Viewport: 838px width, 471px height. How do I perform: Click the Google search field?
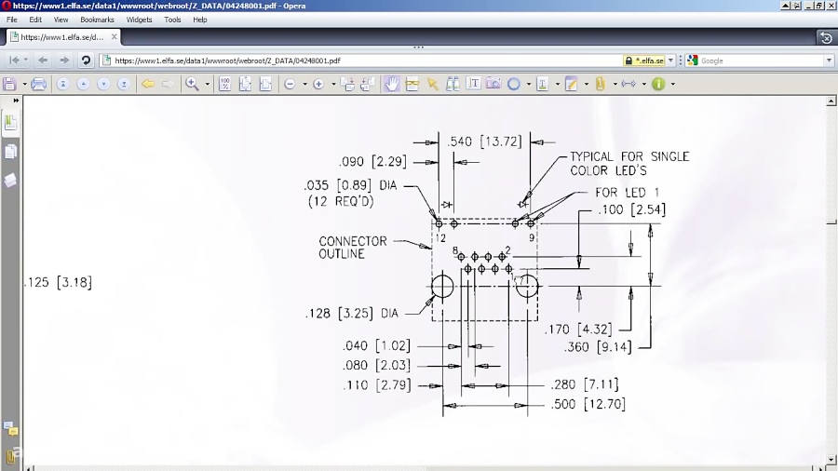(x=762, y=61)
